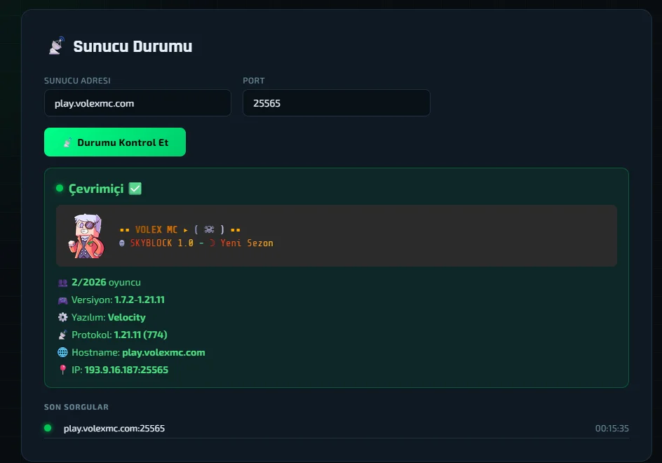Click the gear icon beside Yazılım
662x463 pixels.
coord(62,317)
